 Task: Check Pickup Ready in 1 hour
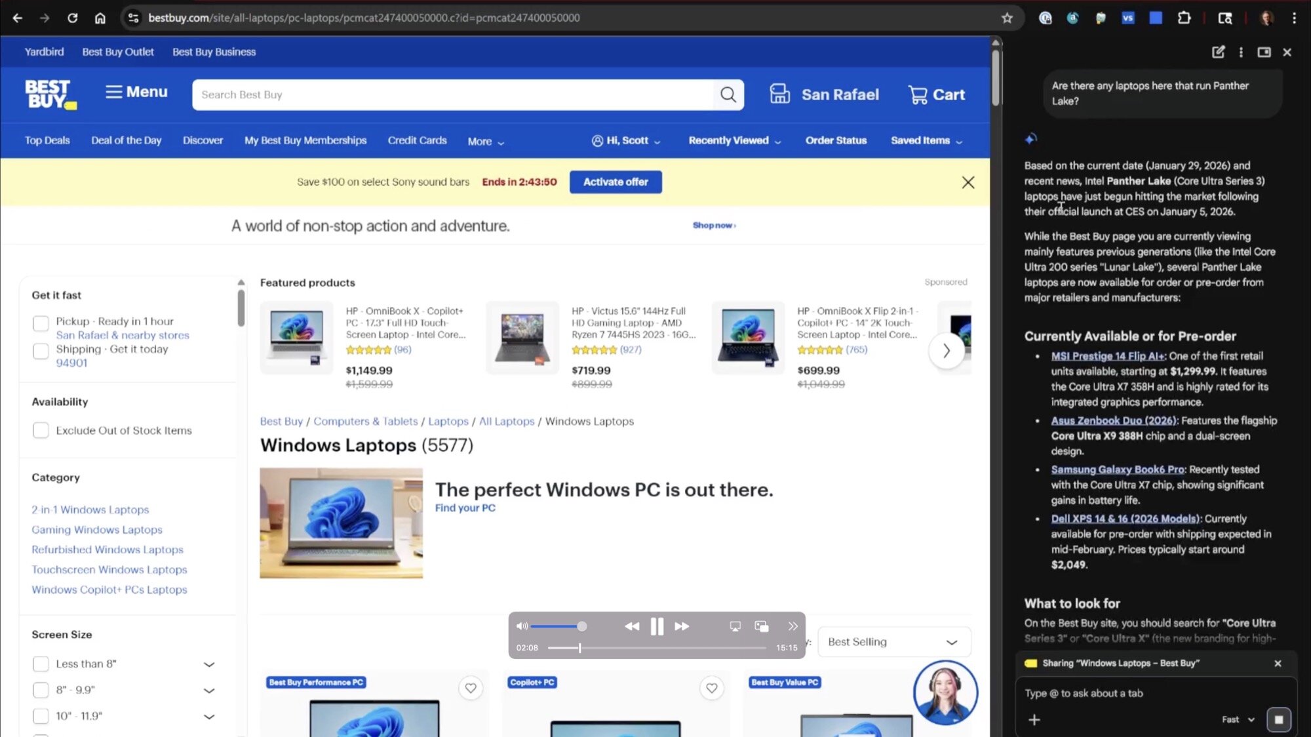pyautogui.click(x=41, y=323)
